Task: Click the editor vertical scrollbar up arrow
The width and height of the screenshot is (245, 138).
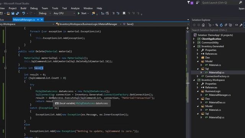Action: pyautogui.click(x=188, y=32)
